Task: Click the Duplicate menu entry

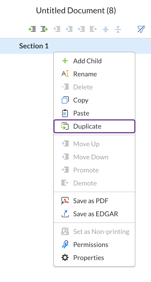Action: 94,126
